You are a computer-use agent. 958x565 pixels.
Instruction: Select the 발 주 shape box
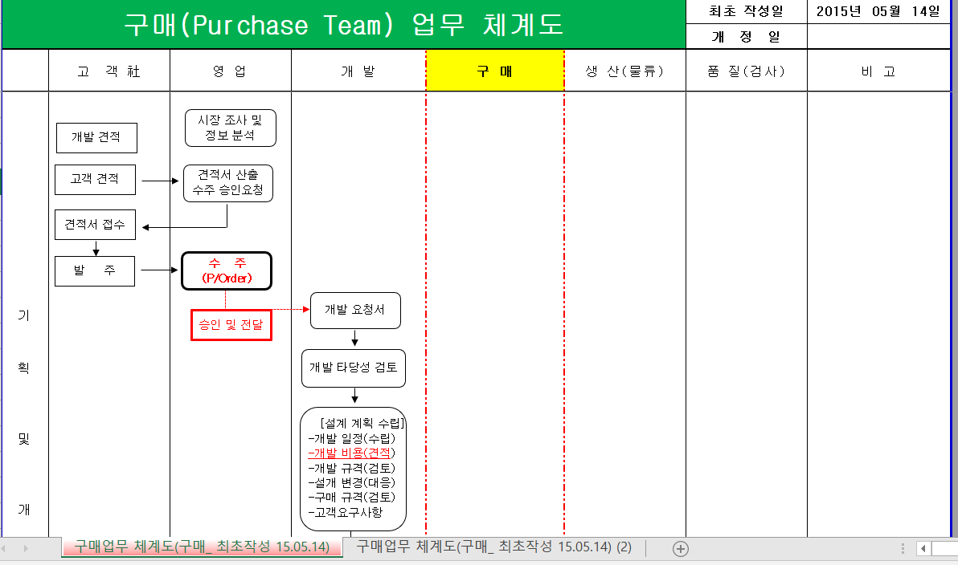(x=95, y=271)
